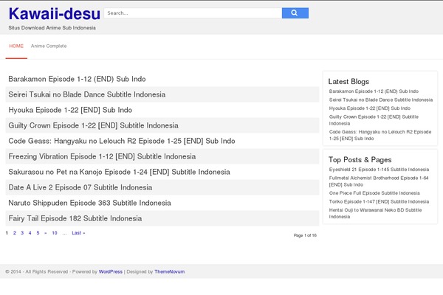Click the current page 1 indicator
Image resolution: width=443 pixels, height=295 pixels.
pos(7,233)
